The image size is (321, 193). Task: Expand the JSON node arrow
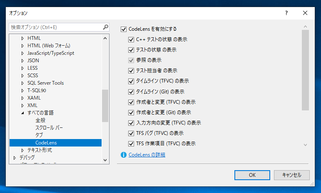[22, 61]
